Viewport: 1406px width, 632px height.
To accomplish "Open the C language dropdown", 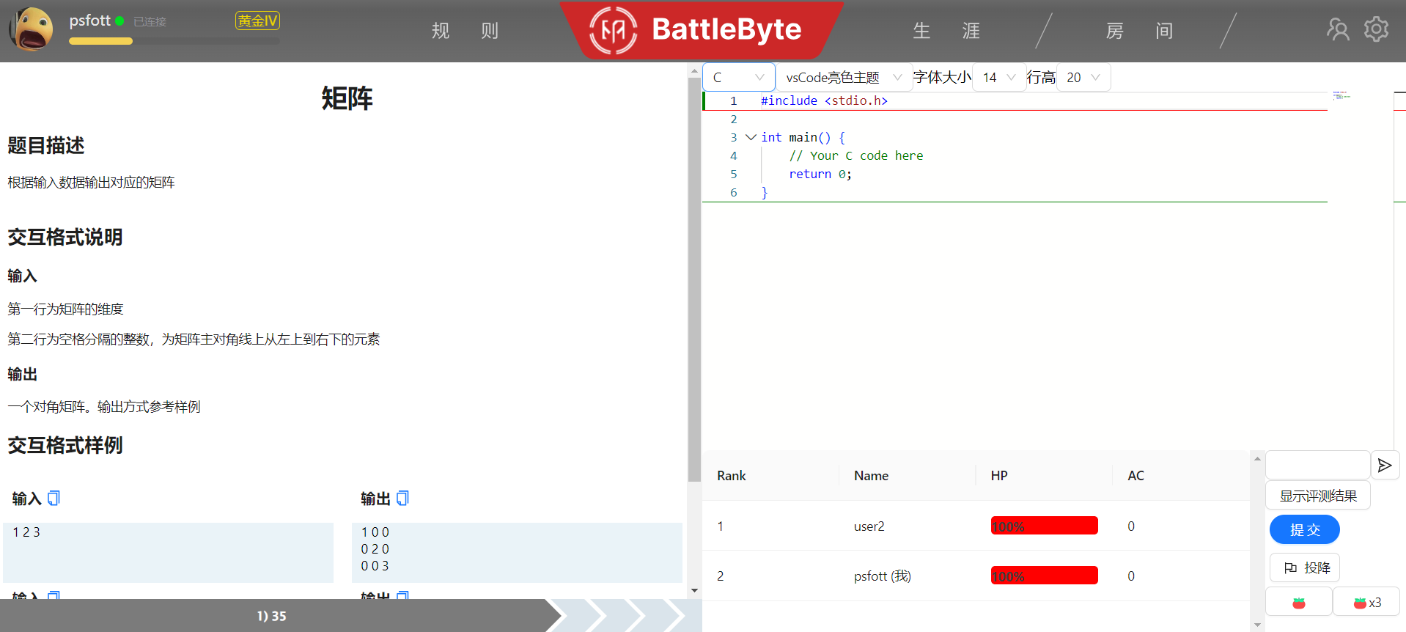I will tap(738, 77).
